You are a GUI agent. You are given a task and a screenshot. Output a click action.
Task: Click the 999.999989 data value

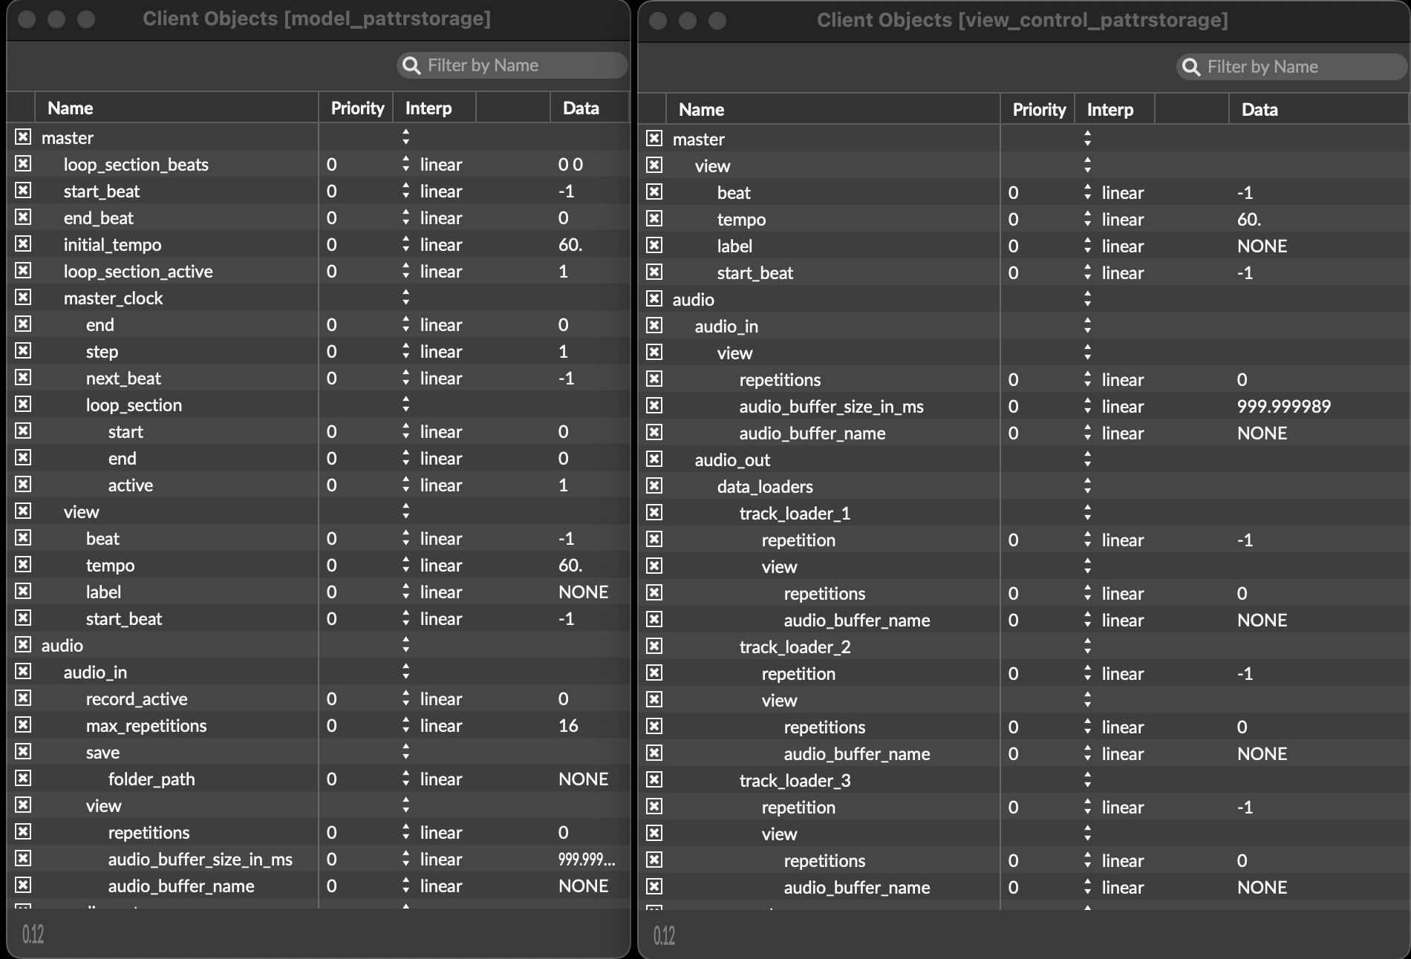tap(1284, 406)
